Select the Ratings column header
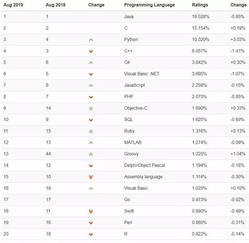The height and width of the screenshot is (243, 249). pos(200,5)
